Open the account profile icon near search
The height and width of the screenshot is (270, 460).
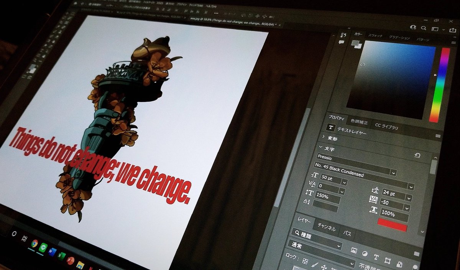click(x=413, y=27)
